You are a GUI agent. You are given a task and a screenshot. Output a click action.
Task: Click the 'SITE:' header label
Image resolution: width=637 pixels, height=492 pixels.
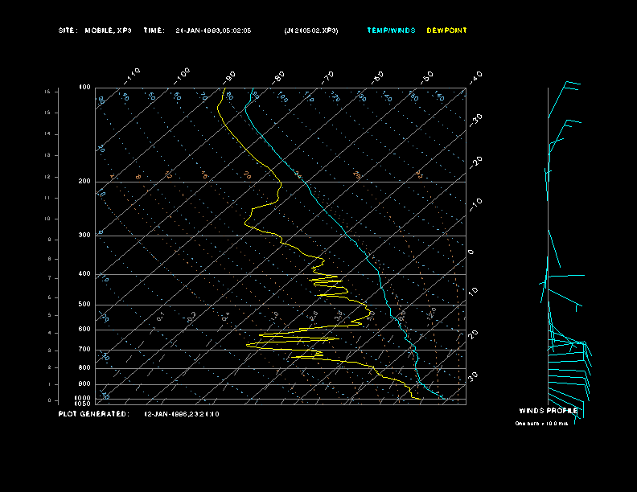[68, 31]
